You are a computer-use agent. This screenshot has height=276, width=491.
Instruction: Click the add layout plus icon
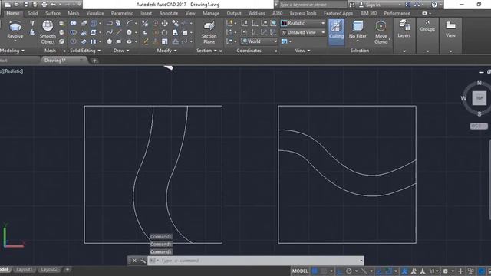tap(67, 269)
